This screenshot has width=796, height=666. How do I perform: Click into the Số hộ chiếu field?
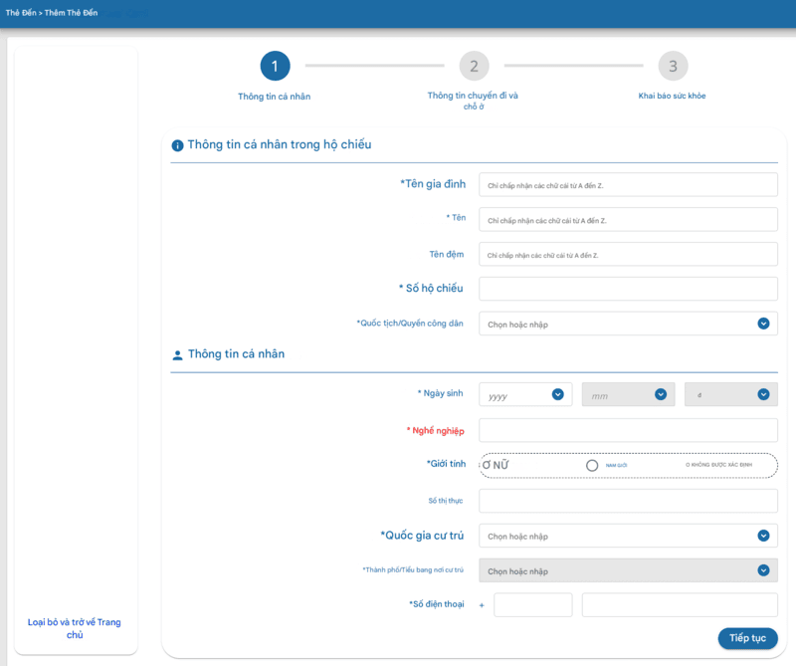pos(628,289)
